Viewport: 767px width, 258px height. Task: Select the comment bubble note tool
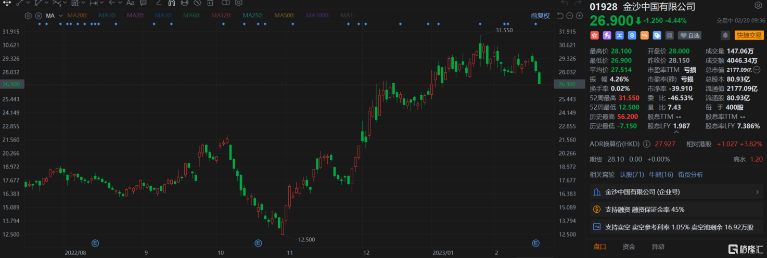pyautogui.click(x=143, y=3)
